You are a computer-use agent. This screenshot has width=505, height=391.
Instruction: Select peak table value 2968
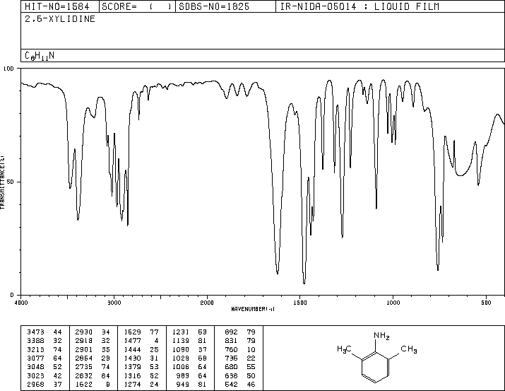[x=36, y=385]
